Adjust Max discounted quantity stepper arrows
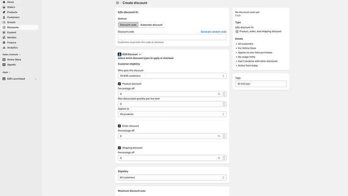This screenshot has width=348, height=196. pos(224,104)
